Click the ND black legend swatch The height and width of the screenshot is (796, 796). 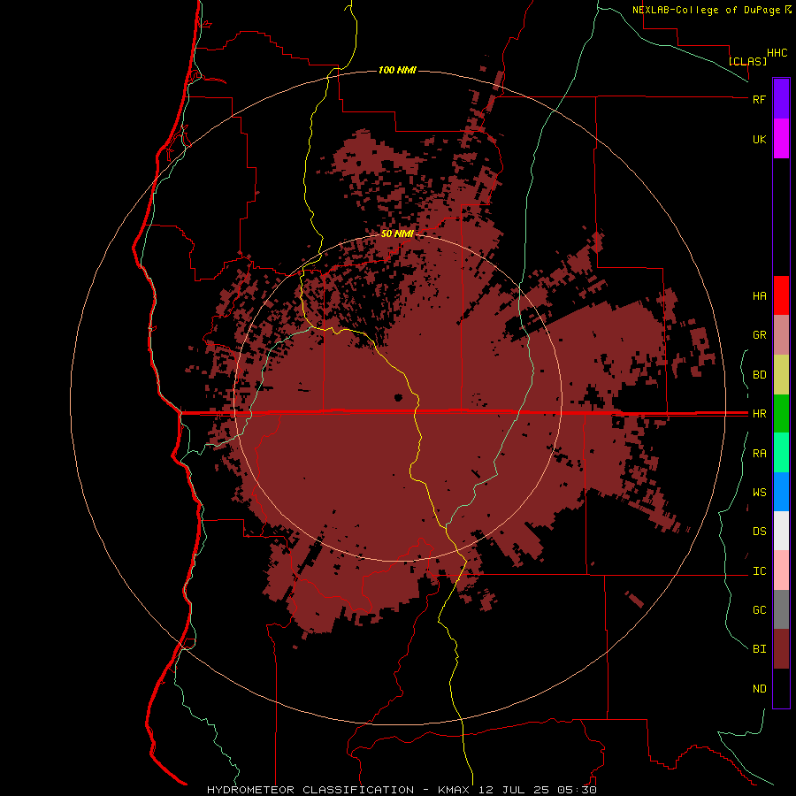(x=781, y=688)
